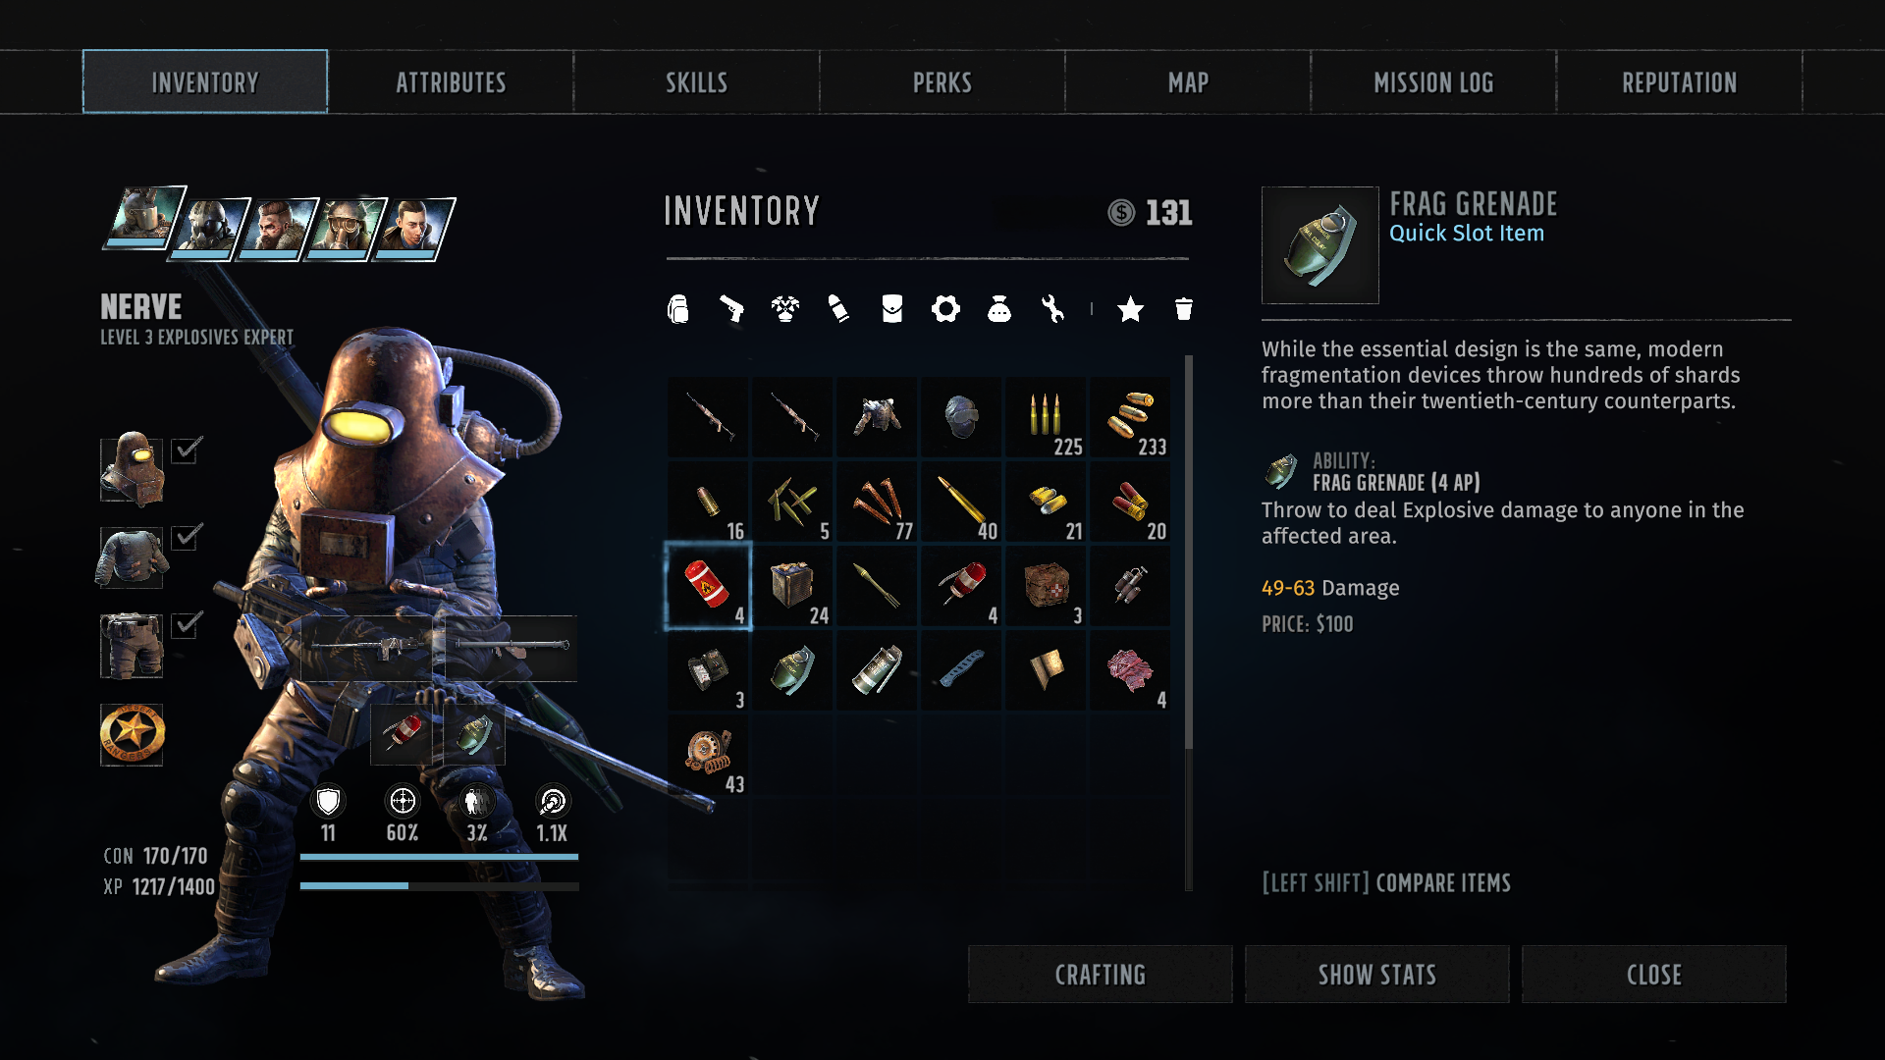Filter inventory by ammo bullet icon
Image resolution: width=1885 pixels, height=1060 pixels.
point(838,309)
